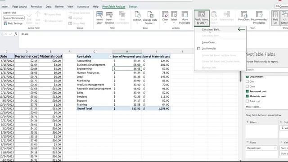Click the formula bar insert function icon

point(16,34)
